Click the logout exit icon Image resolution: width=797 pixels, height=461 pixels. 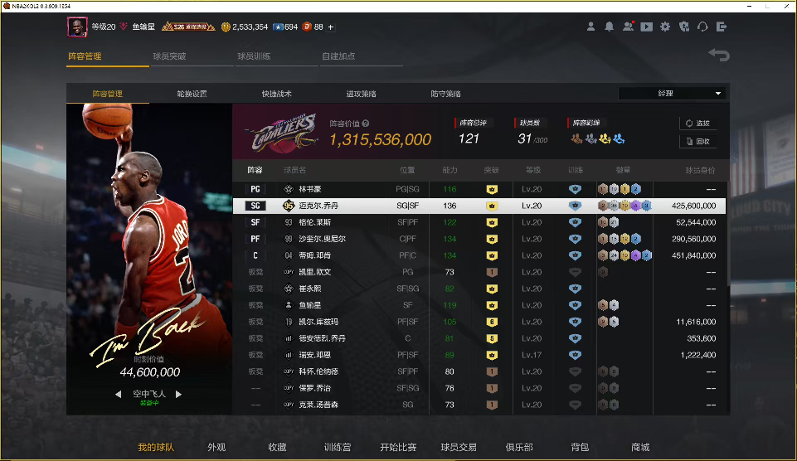722,27
